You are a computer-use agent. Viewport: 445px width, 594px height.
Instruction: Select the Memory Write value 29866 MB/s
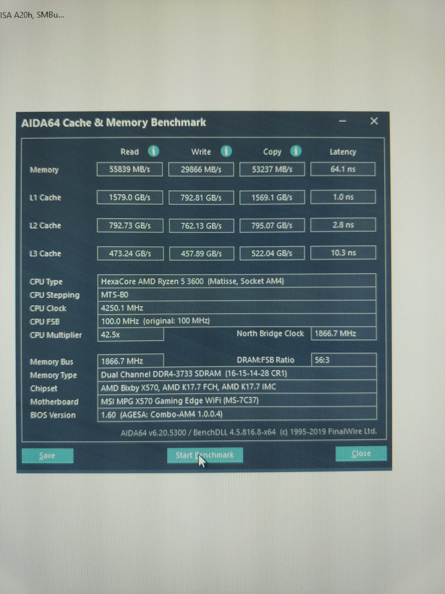click(201, 169)
